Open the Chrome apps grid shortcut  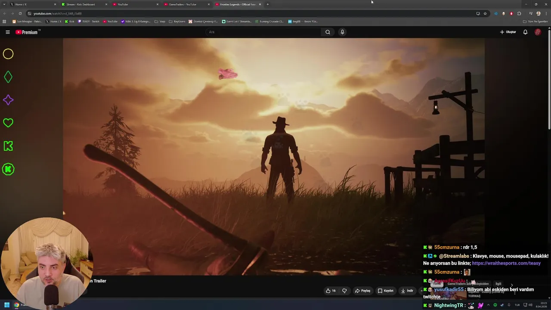click(x=4, y=21)
